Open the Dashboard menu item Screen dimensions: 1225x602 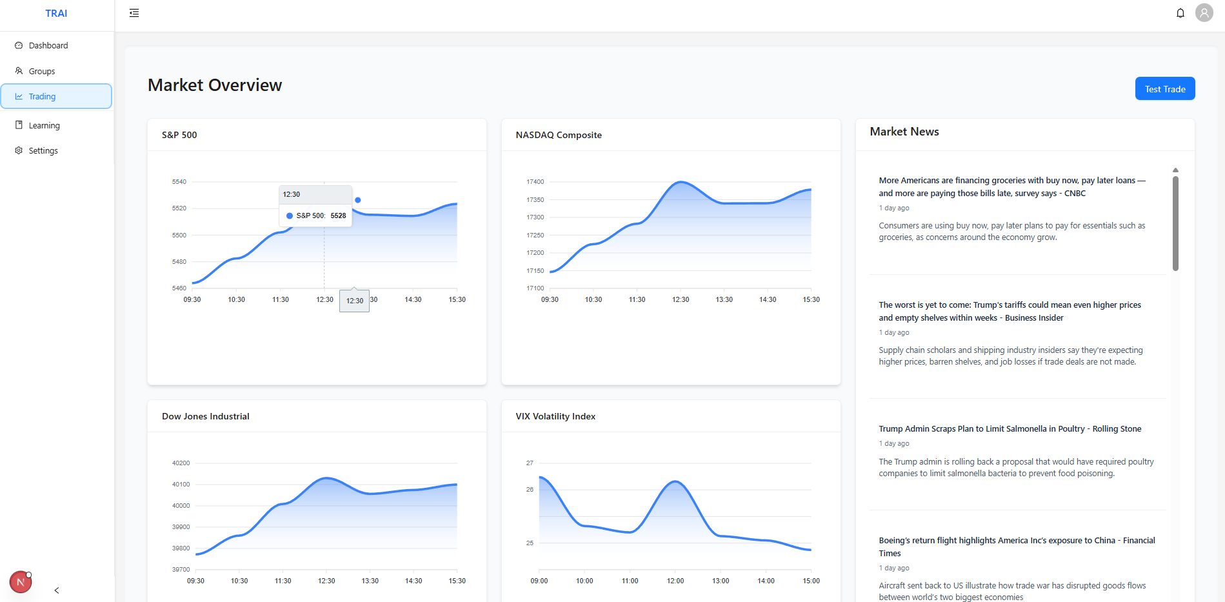56,45
